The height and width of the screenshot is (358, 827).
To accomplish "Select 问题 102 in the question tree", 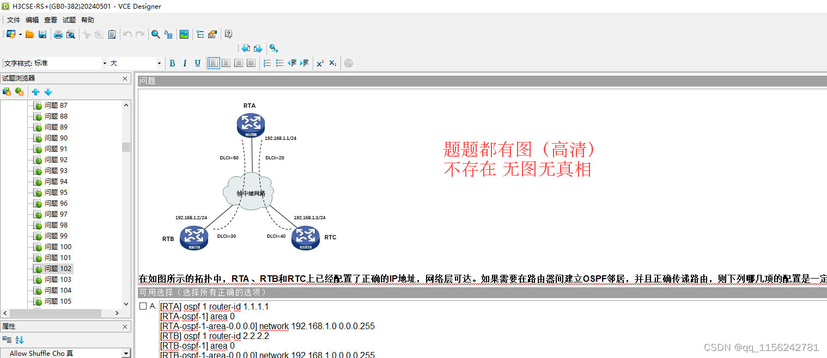I will 58,268.
